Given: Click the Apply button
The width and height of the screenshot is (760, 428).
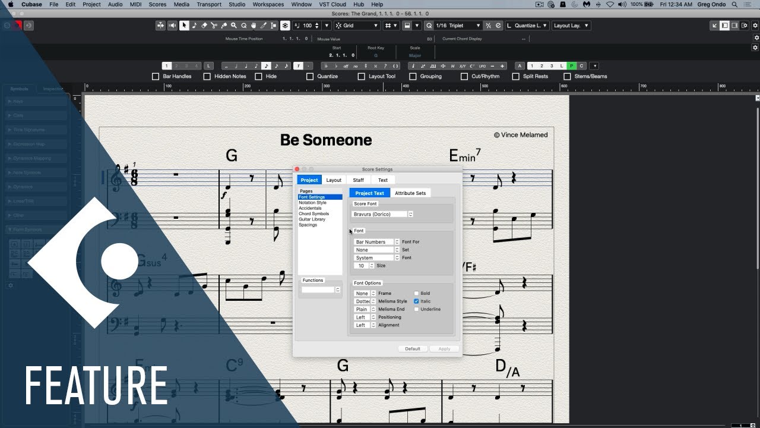Looking at the screenshot, I should pyautogui.click(x=444, y=349).
